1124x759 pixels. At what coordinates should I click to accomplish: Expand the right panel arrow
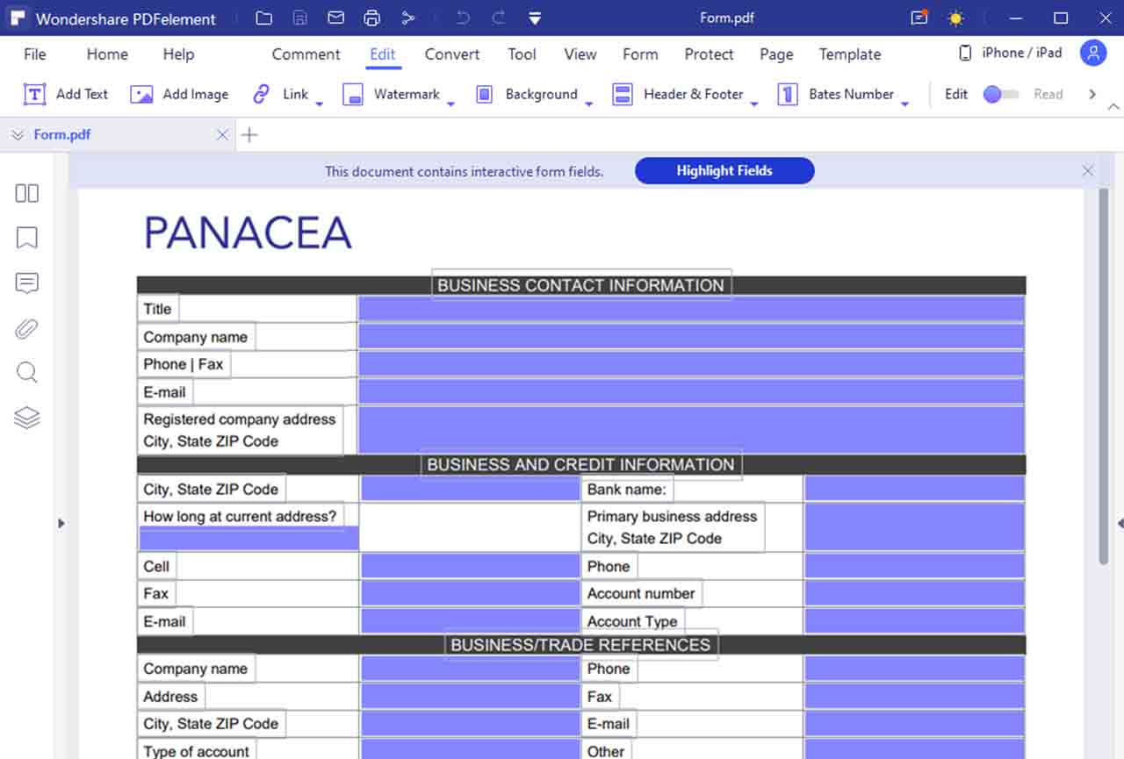[1120, 524]
